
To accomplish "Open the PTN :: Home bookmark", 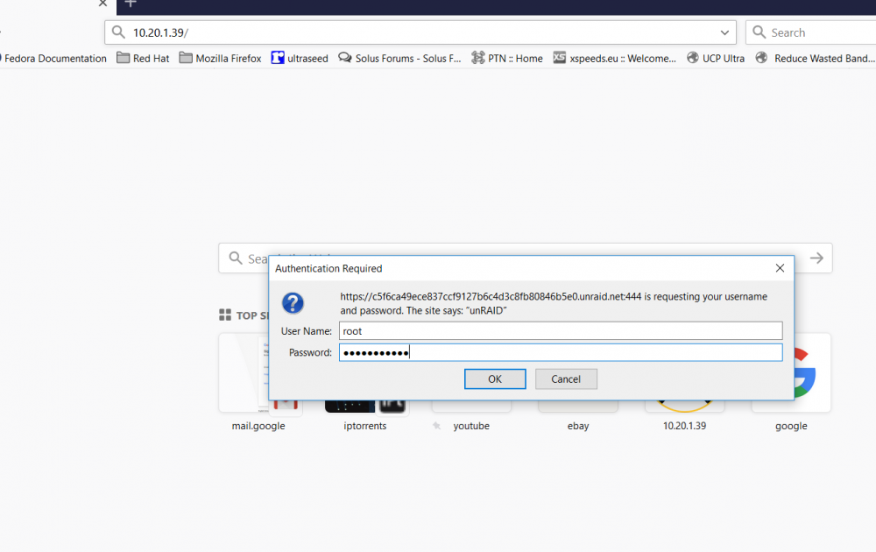I will tap(507, 58).
